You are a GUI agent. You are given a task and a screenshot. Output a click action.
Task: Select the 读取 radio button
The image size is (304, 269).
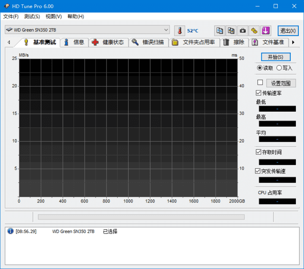pyautogui.click(x=260, y=68)
